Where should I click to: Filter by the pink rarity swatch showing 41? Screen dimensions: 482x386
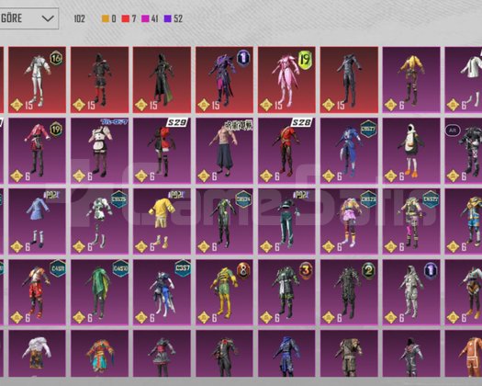pos(145,18)
